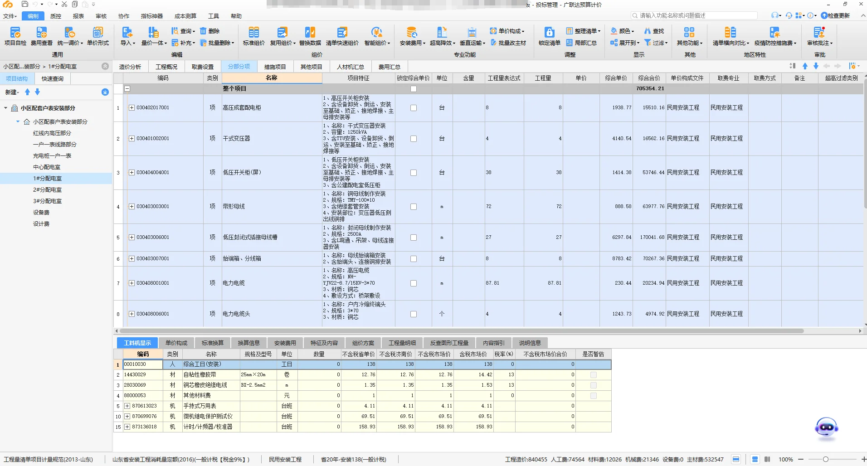Click the 补充 button in ribbon
The width and height of the screenshot is (867, 466).
point(183,43)
